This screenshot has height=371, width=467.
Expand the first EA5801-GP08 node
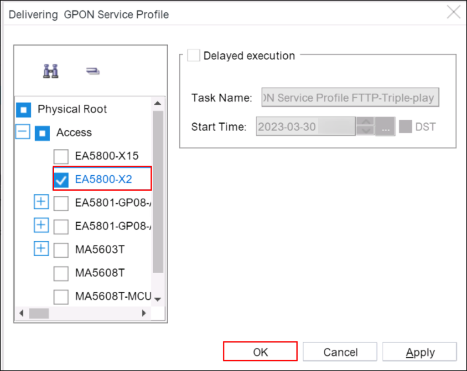coord(41,202)
